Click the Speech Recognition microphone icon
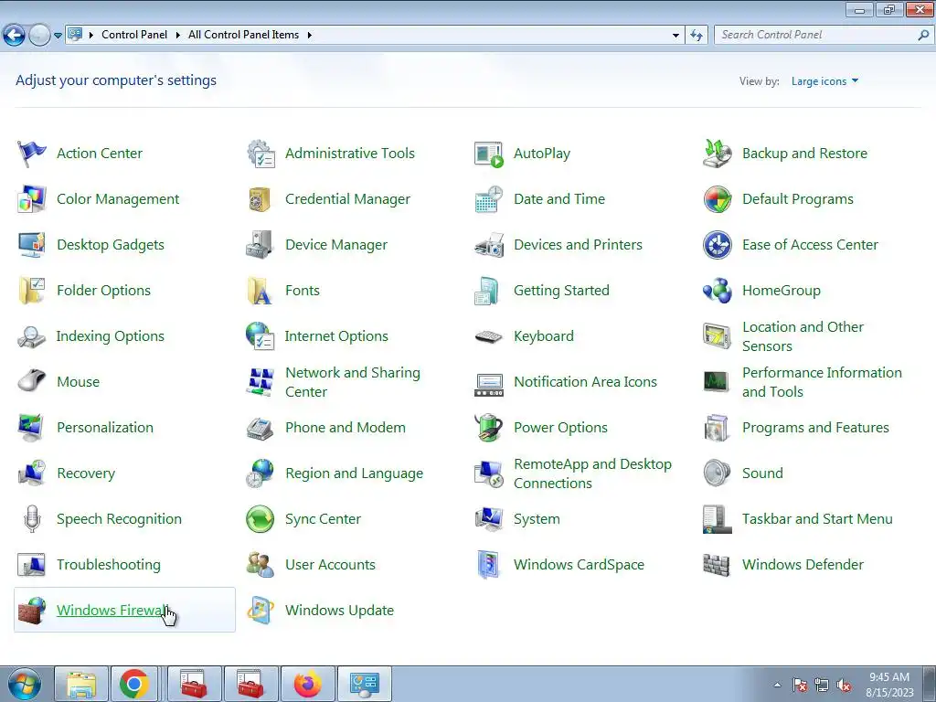The width and height of the screenshot is (936, 702). coord(32,519)
